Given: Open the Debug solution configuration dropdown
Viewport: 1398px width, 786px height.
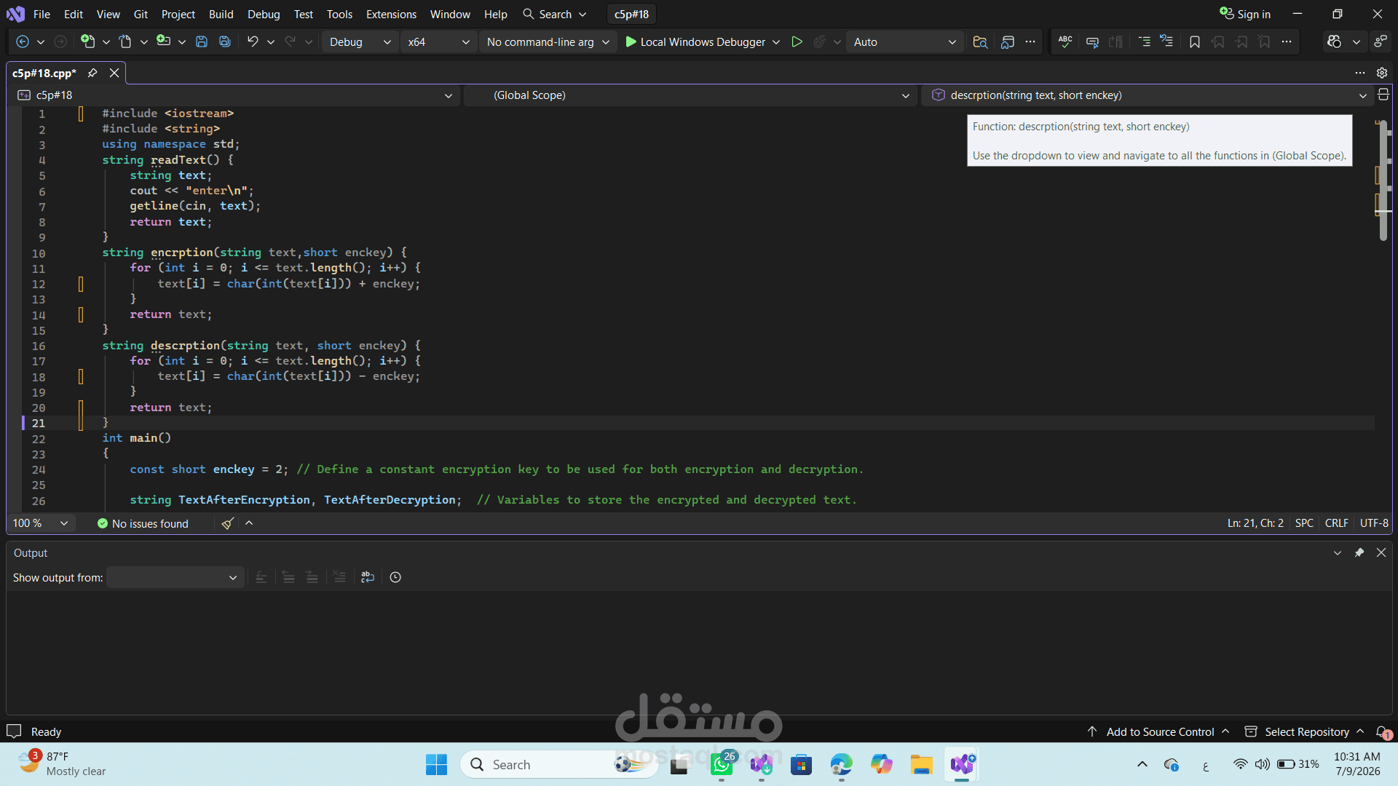Looking at the screenshot, I should 360,42.
